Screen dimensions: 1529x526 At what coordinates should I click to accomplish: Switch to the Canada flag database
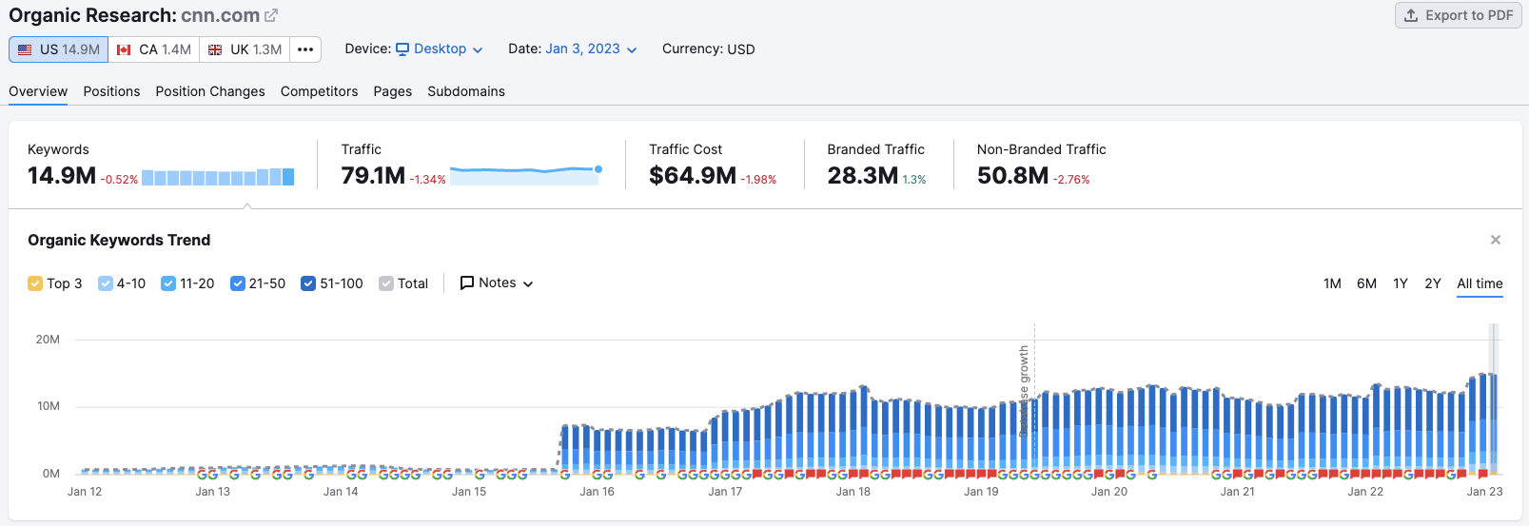(154, 49)
